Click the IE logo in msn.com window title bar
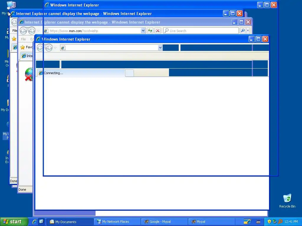The image size is (302, 226). (x=21, y=22)
